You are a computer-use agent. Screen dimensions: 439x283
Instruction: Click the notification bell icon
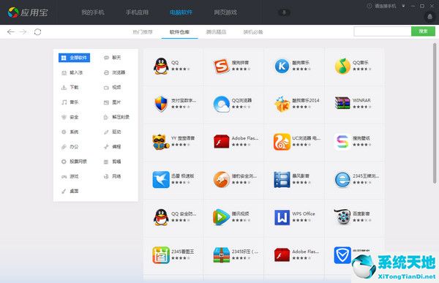click(429, 17)
